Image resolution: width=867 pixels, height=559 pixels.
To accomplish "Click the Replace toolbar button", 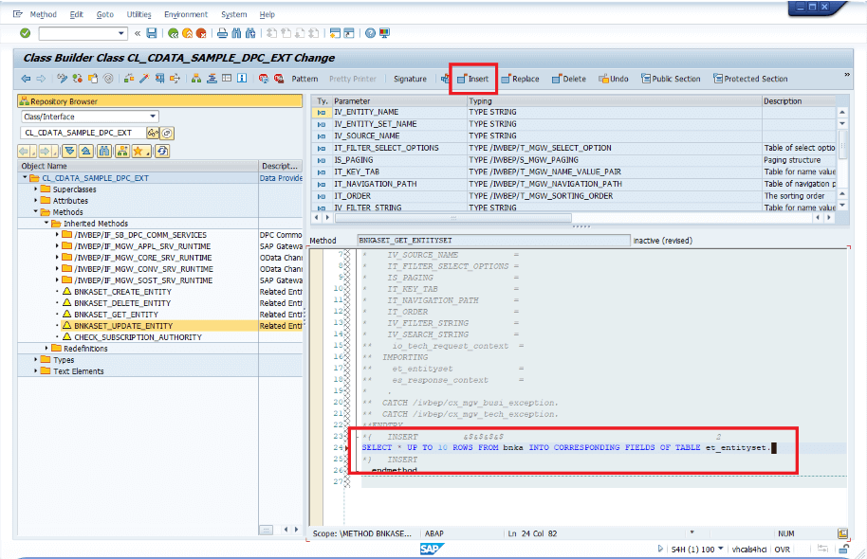I will click(x=520, y=79).
